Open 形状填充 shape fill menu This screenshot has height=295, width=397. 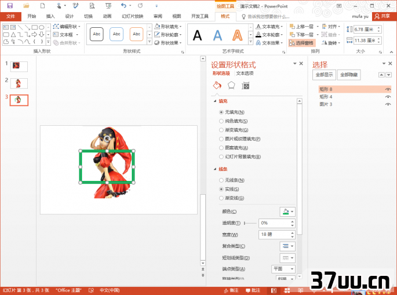pos(168,26)
